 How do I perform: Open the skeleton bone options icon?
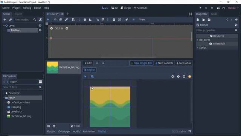point(127,20)
